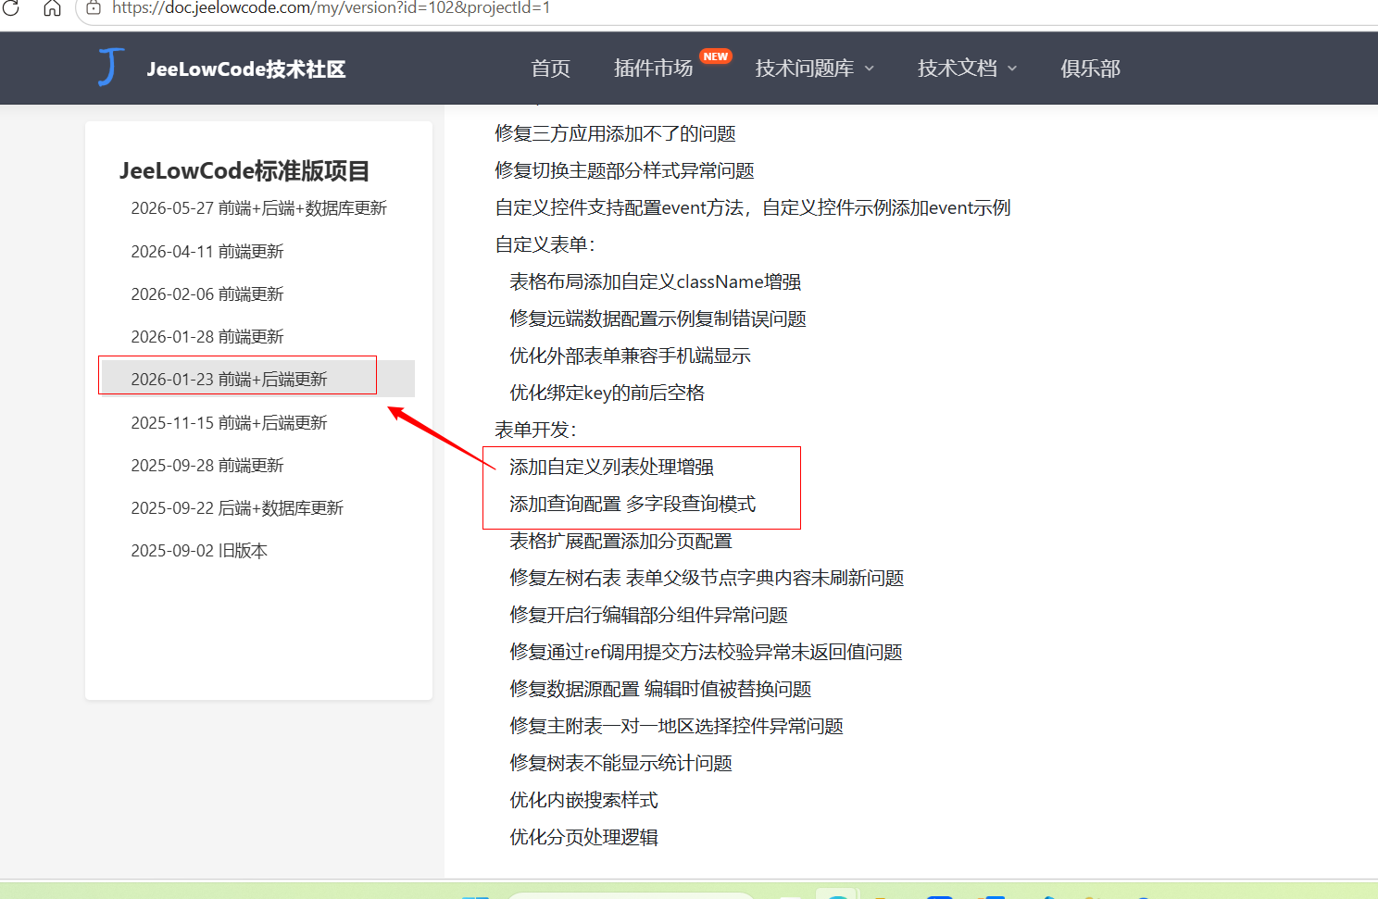Click the line 优化内嵌搜索样式

(583, 801)
